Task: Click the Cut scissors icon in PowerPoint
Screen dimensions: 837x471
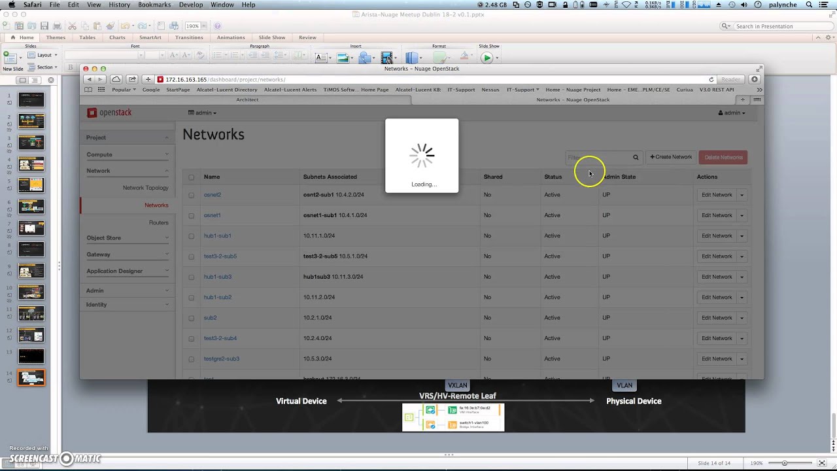Action: tap(73, 26)
